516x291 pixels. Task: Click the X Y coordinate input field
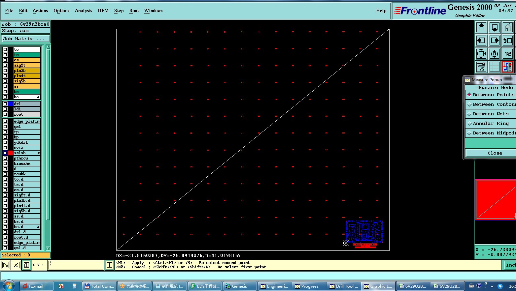(x=76, y=265)
